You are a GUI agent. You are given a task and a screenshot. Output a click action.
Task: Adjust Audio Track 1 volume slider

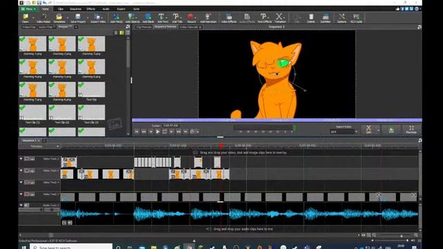pyautogui.click(x=31, y=210)
